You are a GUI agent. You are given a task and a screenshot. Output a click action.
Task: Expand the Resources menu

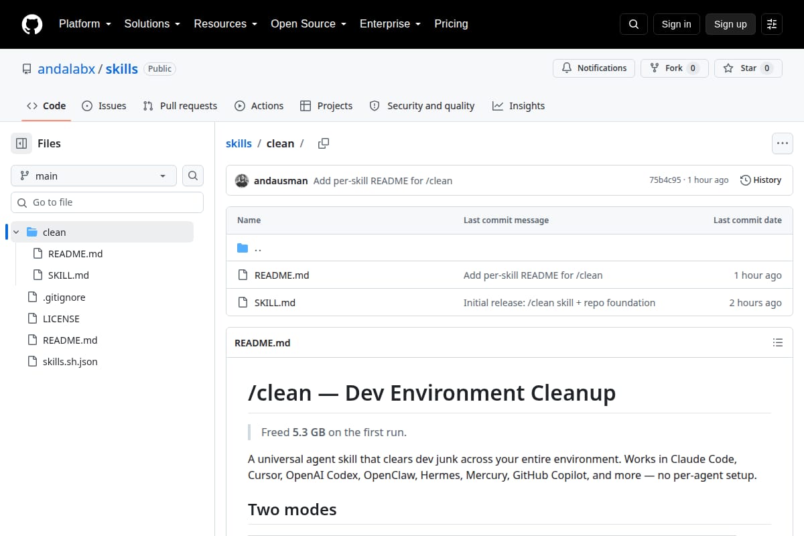tap(226, 24)
